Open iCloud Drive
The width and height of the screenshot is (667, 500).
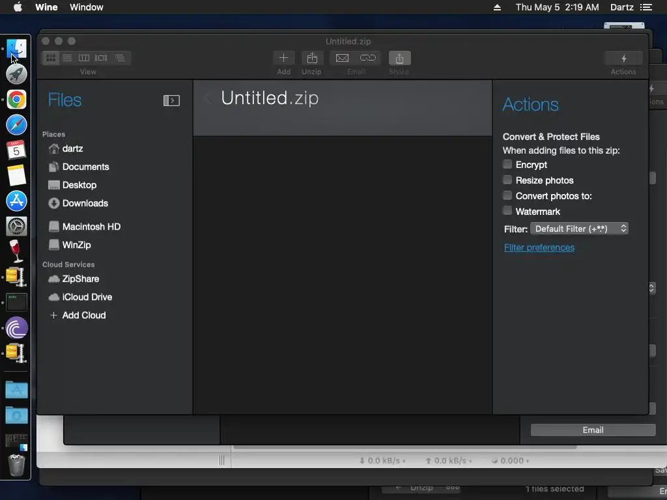[x=80, y=297]
